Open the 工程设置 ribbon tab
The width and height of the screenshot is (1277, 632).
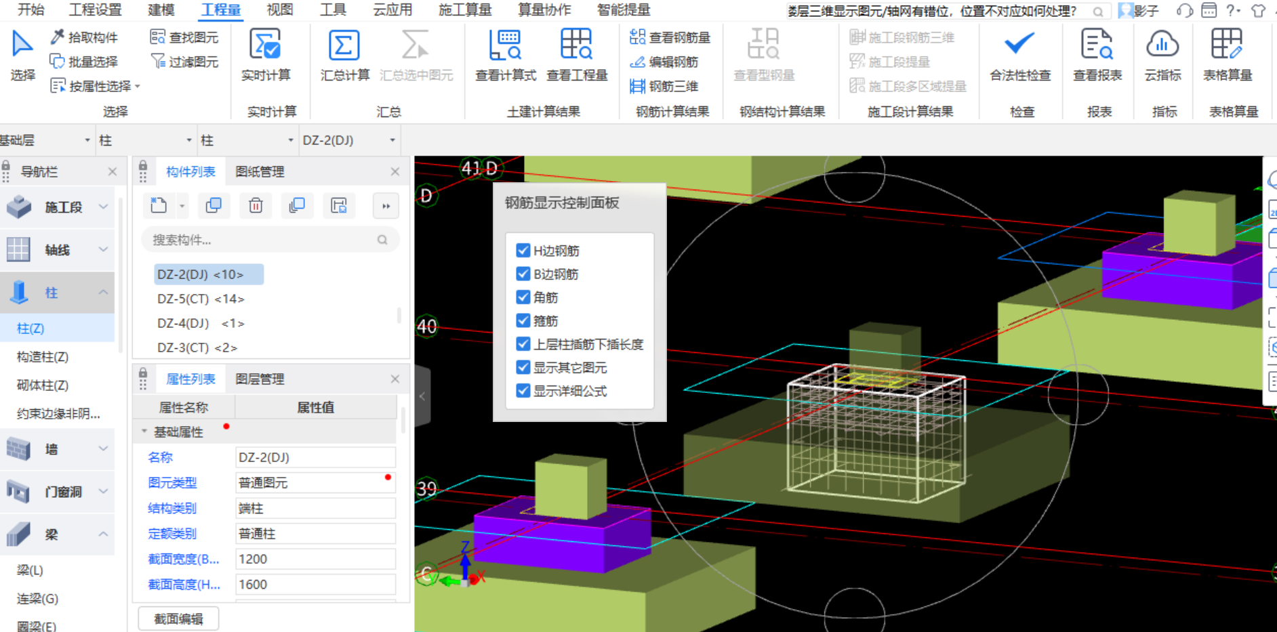[x=96, y=9]
